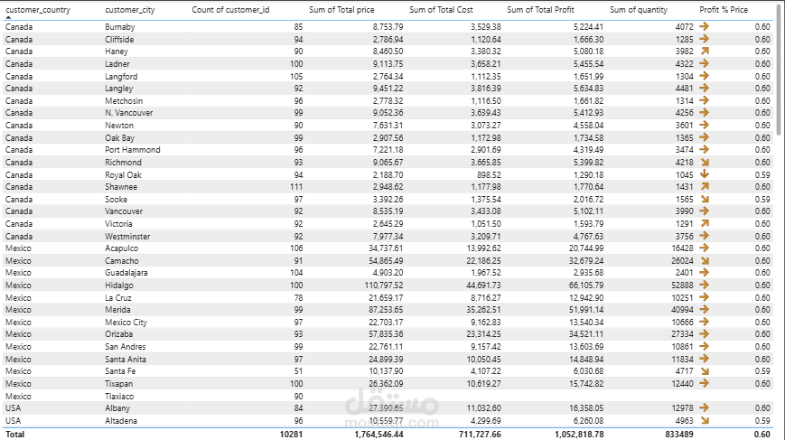The image size is (785, 440).
Task: Click the grand total cost 711,727.66
Action: [x=480, y=434]
